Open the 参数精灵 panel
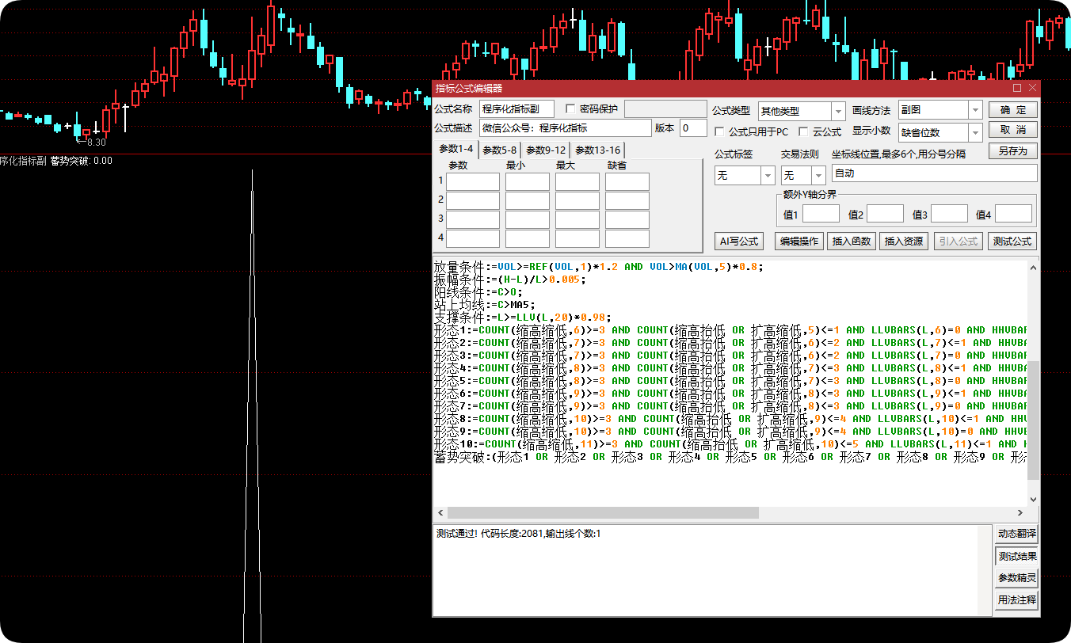1071x643 pixels. (1016, 578)
